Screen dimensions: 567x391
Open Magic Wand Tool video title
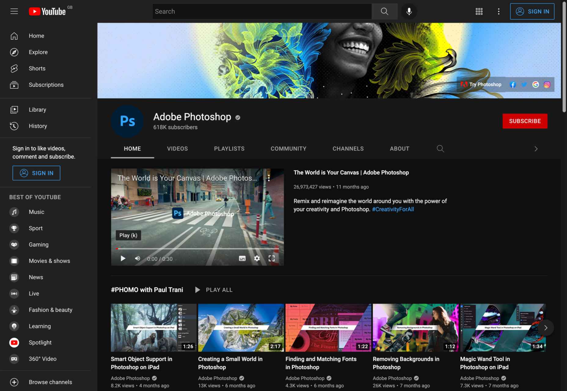[x=485, y=363]
